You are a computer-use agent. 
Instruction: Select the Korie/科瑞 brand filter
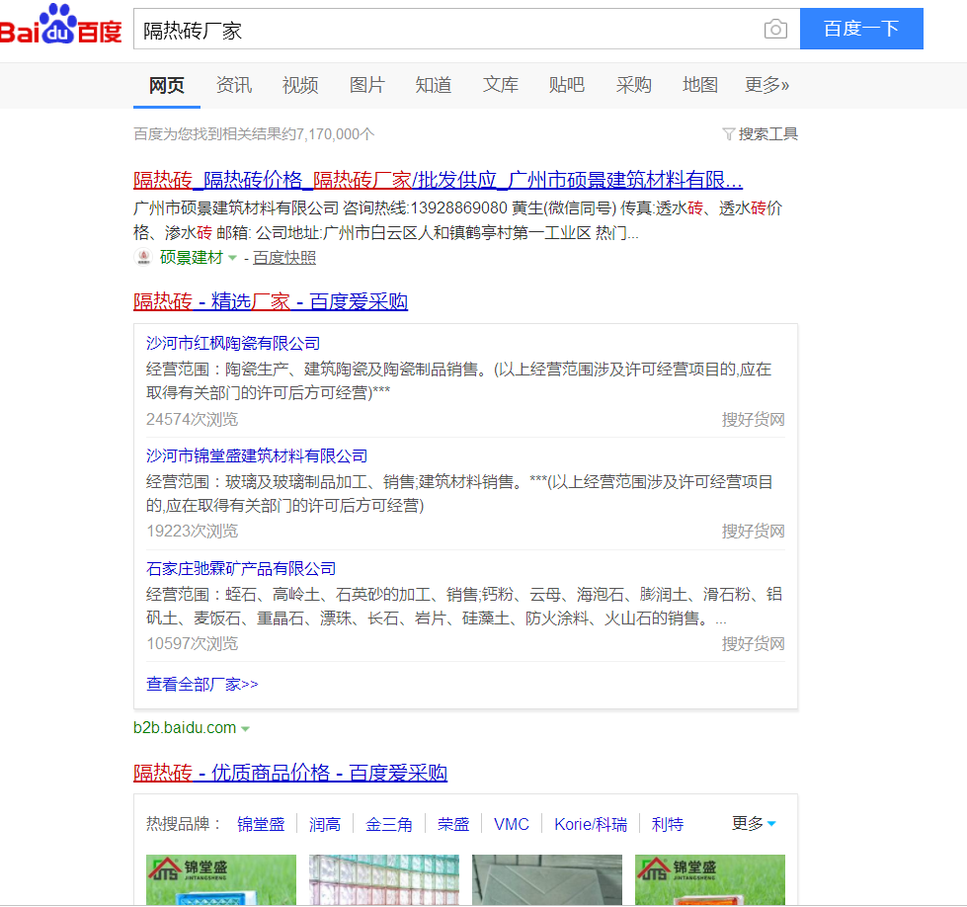[x=591, y=824]
